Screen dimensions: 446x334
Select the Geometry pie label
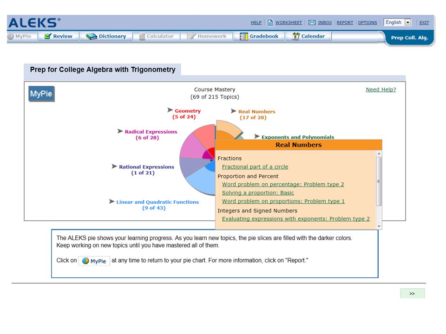tap(186, 114)
